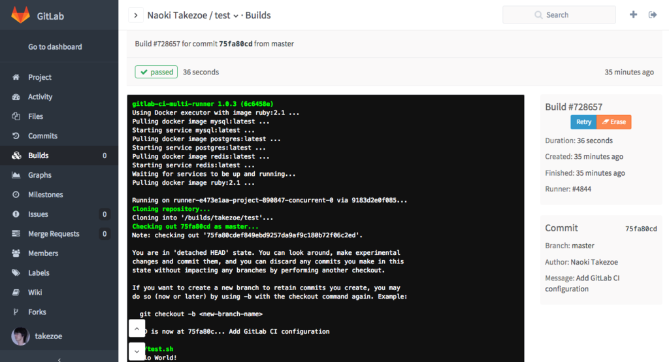This screenshot has width=669, height=362.
Task: Click the Forks branch icon
Action: point(16,312)
